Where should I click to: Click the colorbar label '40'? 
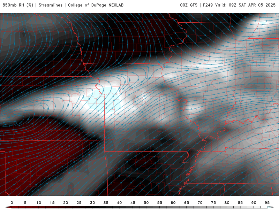(x=119, y=203)
